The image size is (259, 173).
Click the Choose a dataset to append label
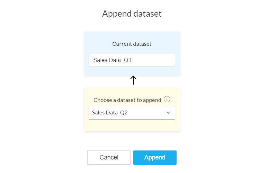(x=127, y=100)
